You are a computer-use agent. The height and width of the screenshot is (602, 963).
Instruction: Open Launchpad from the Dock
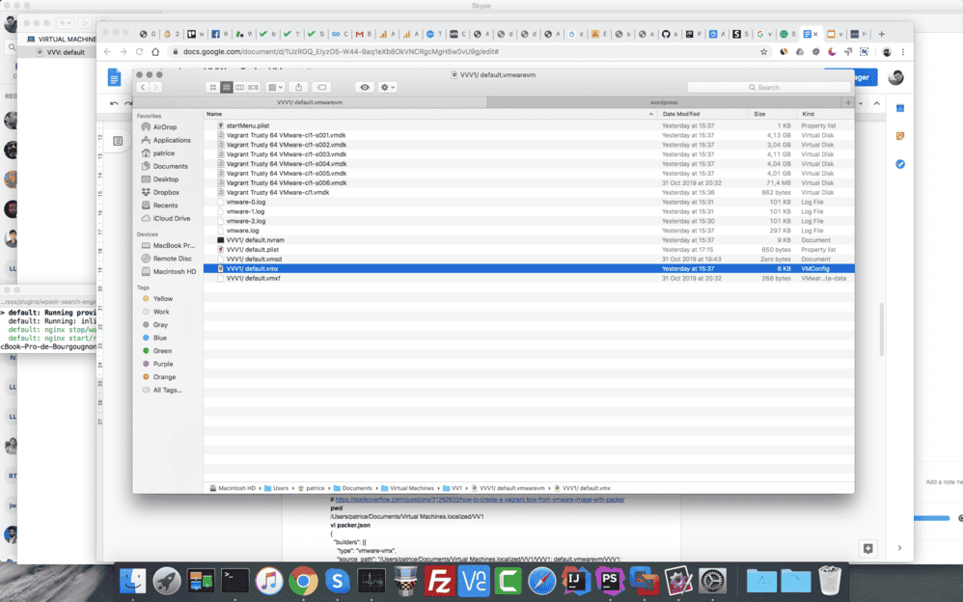(166, 581)
